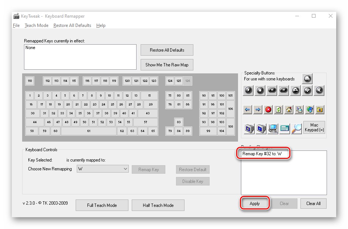This screenshot has width=348, height=229.
Task: Click the Clear All button
Action: pyautogui.click(x=313, y=204)
